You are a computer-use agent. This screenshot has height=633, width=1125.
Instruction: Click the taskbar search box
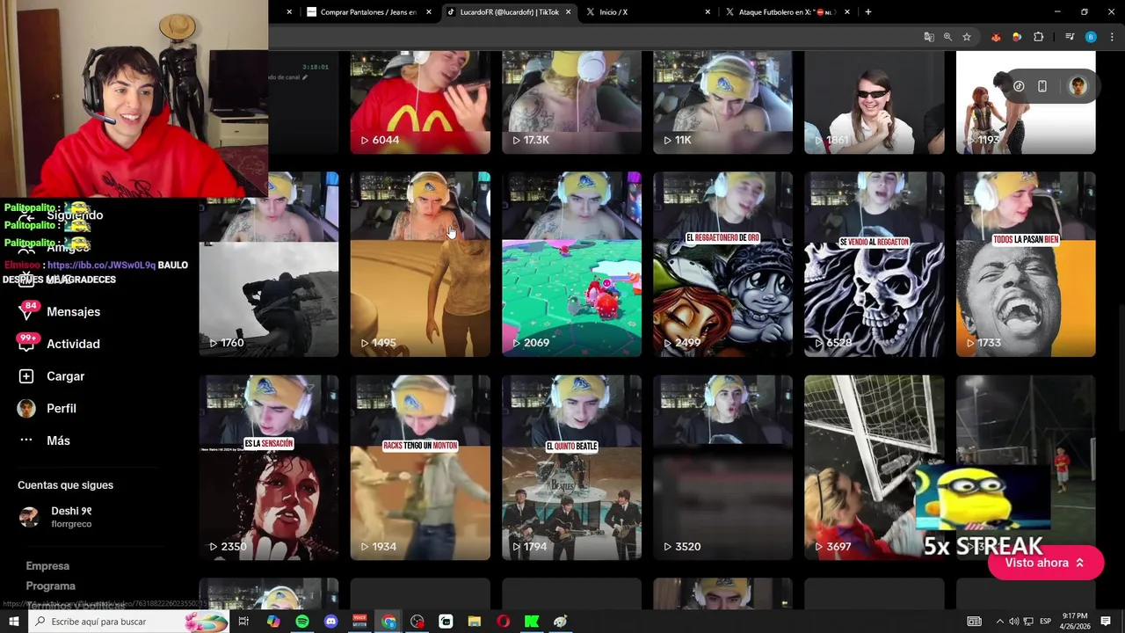pyautogui.click(x=130, y=622)
